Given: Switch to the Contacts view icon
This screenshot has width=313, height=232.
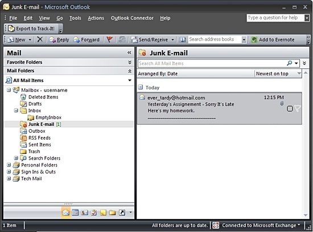Looking at the screenshot, I should pos(85,213).
